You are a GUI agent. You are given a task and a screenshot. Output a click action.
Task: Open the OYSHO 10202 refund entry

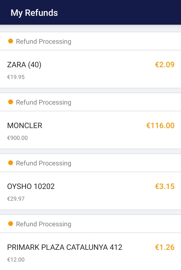(90, 191)
